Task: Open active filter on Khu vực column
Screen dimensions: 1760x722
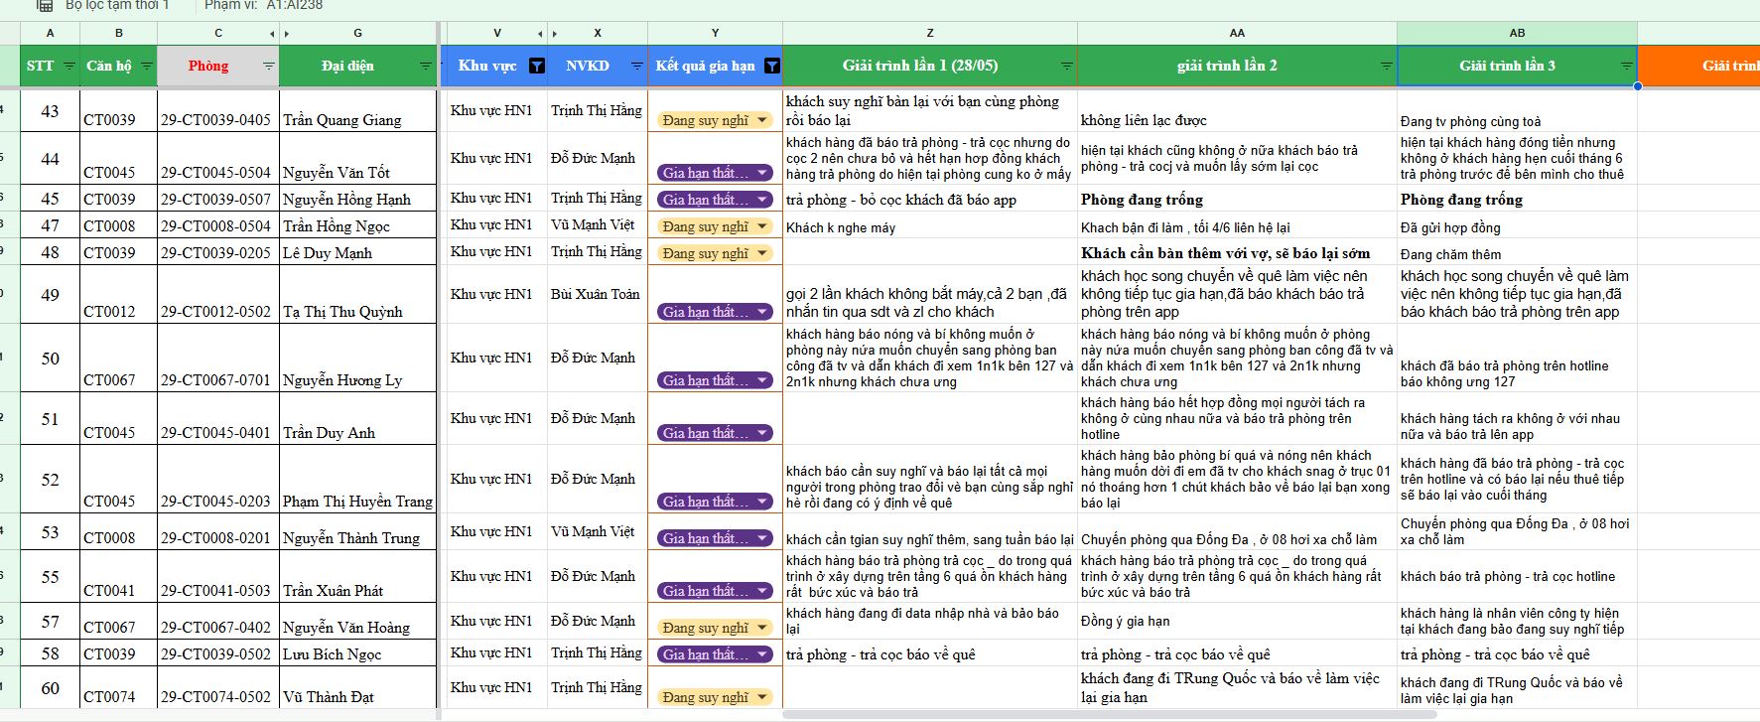Action: pos(536,67)
